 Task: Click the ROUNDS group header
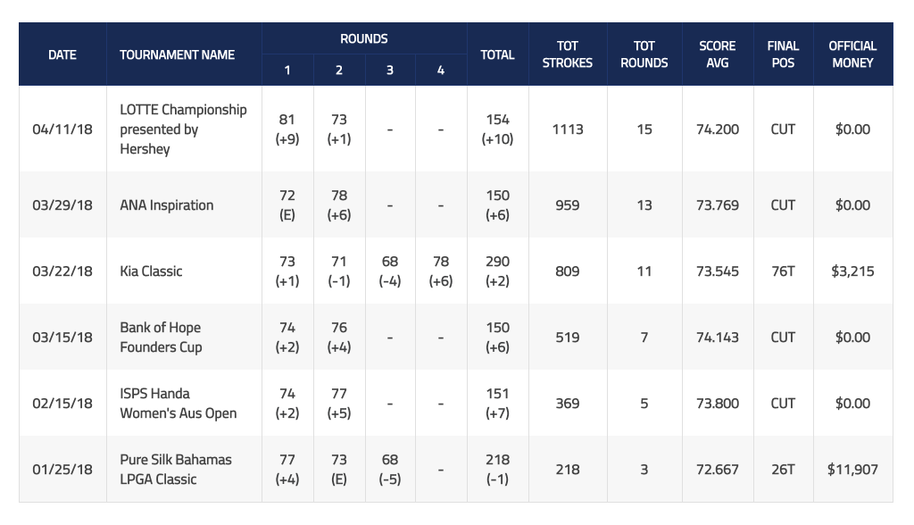pyautogui.click(x=364, y=38)
